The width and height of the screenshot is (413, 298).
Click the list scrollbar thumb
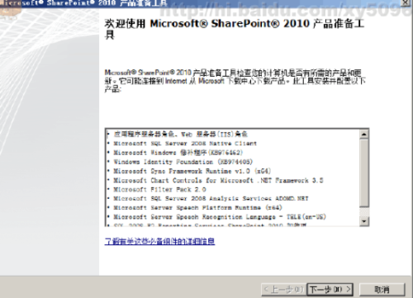[364, 173]
